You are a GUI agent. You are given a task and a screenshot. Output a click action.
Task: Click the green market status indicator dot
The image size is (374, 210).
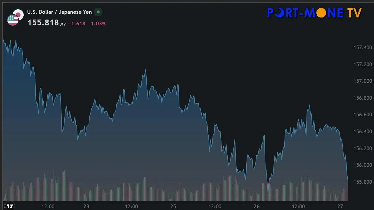point(98,12)
